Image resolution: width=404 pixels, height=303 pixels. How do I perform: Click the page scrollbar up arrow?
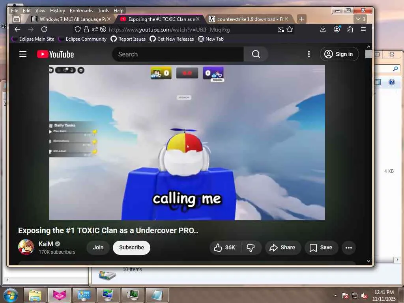coord(369,47)
